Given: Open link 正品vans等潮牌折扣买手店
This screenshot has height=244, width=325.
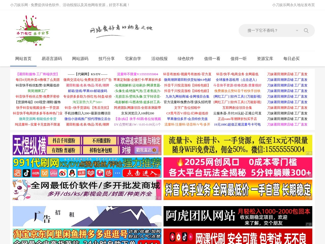Looking at the screenshot, I should 237,119.
